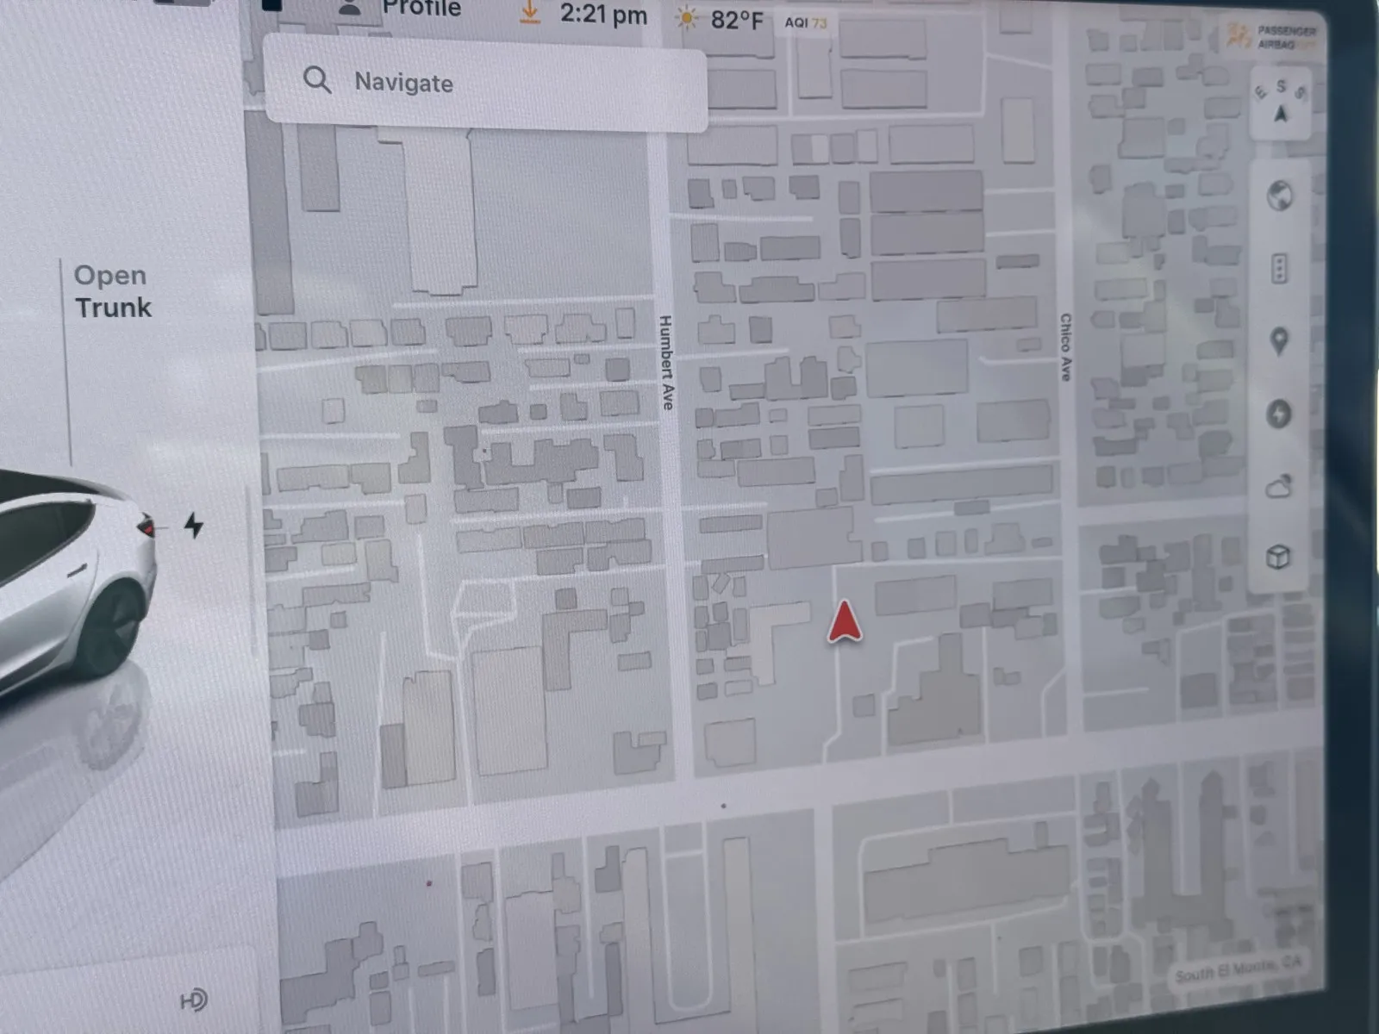This screenshot has height=1034, width=1379.
Task: Tap the high beam headlight icon
Action: 194,1000
